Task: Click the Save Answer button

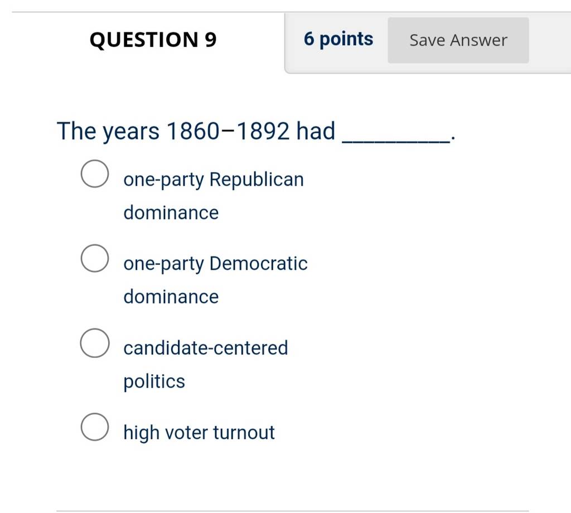Action: tap(458, 40)
